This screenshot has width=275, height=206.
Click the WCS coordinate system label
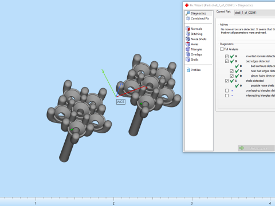(121, 102)
